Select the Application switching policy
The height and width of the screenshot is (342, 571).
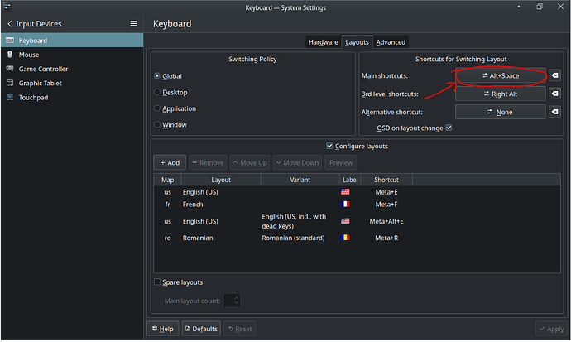pos(158,108)
